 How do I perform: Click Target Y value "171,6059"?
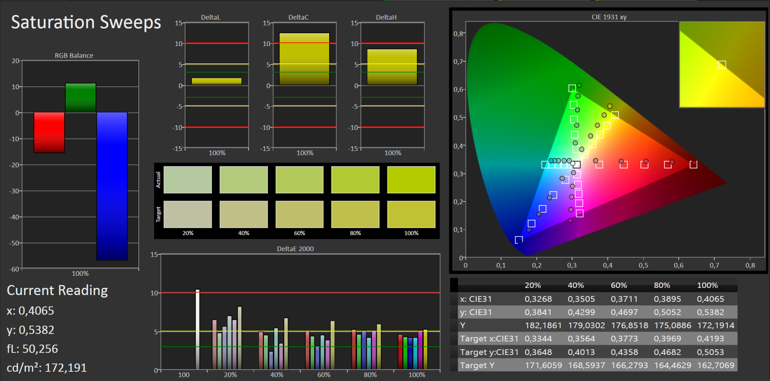click(x=543, y=365)
